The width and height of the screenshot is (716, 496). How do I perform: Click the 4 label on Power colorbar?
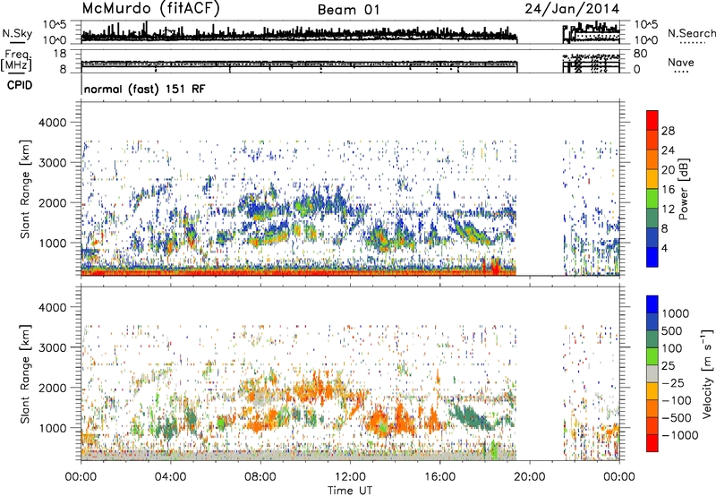tap(664, 249)
